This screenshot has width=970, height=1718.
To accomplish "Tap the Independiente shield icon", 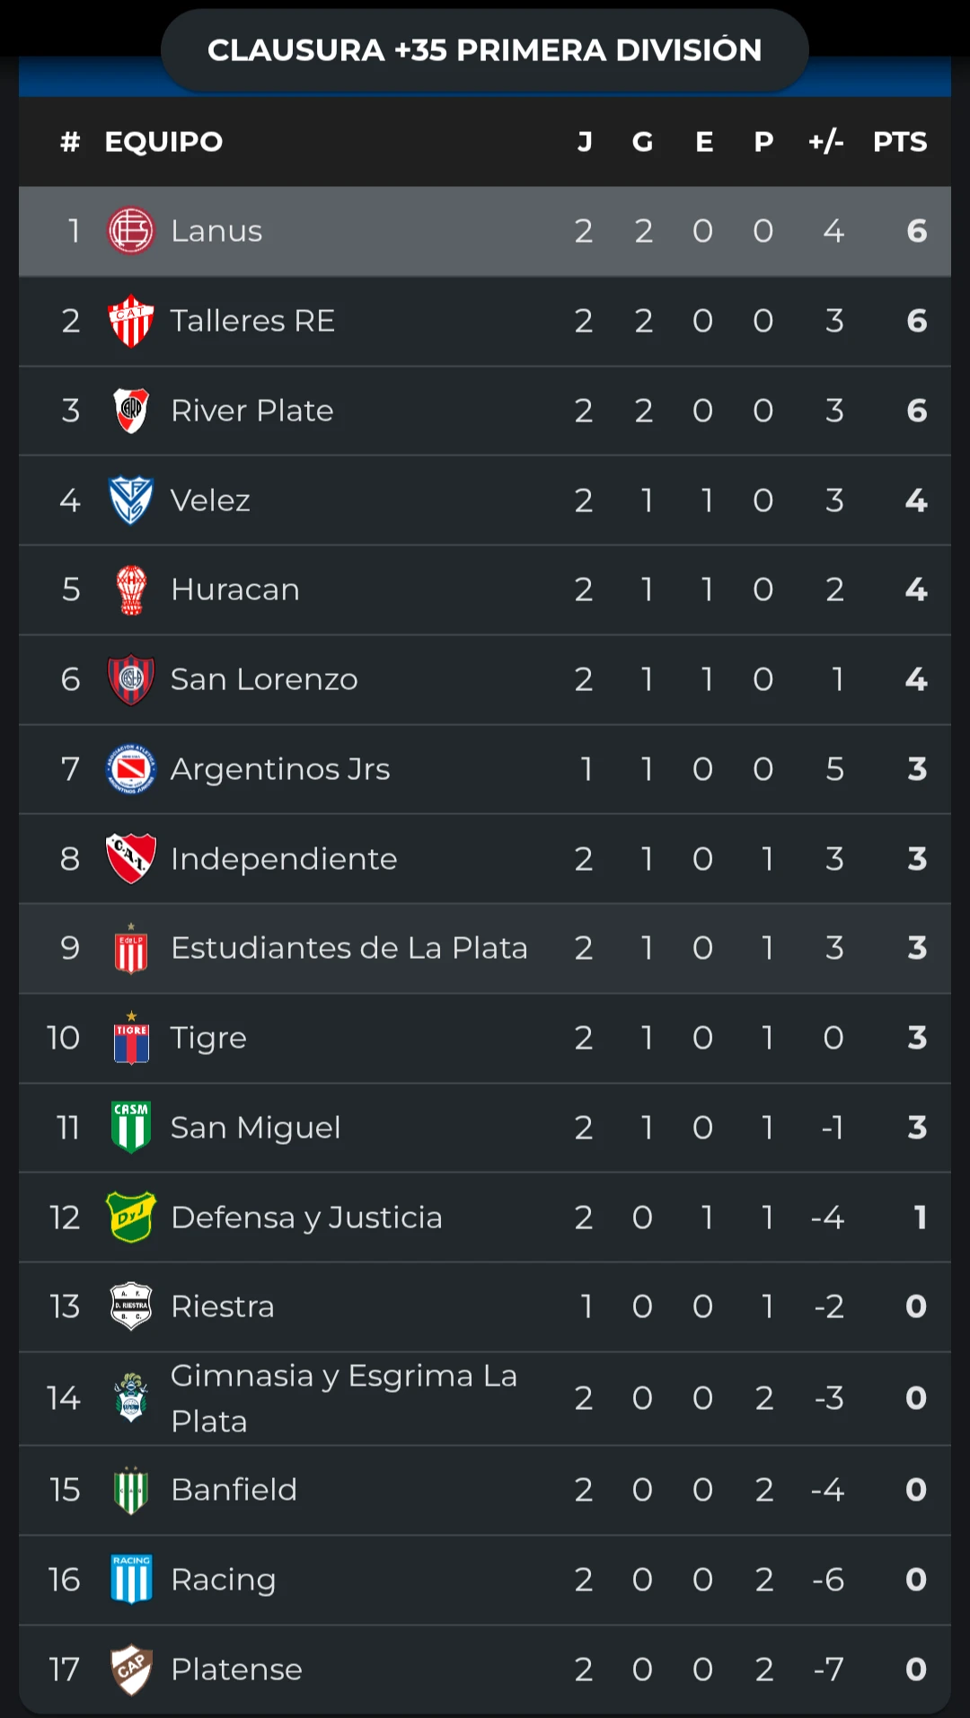I will (131, 859).
